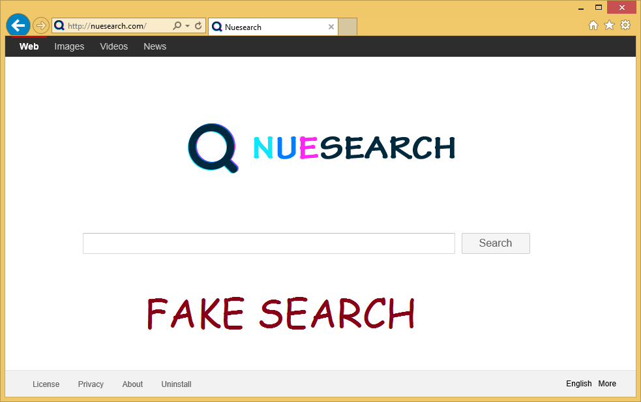Switch to News search category
Screen dimensions: 641x402
pyautogui.click(x=155, y=46)
